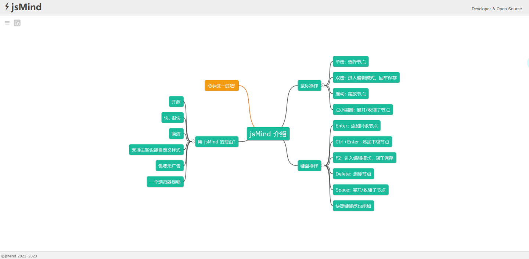Click the 开源 node

pos(176,102)
